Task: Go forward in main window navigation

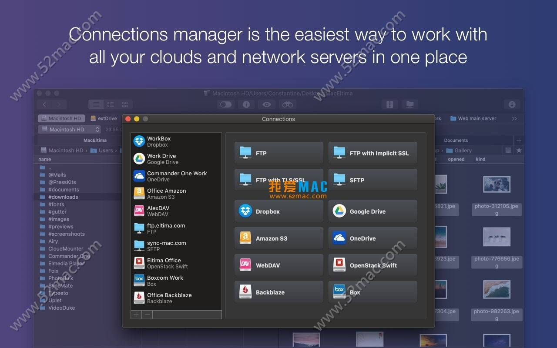Action: coord(59,104)
